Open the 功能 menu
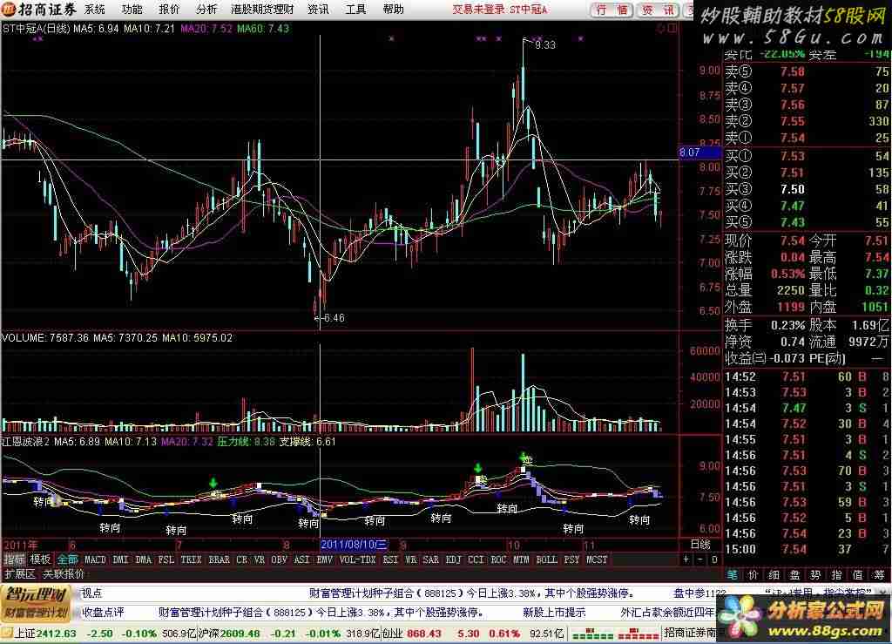Screen dimensions: 892x644 pyautogui.click(x=132, y=9)
